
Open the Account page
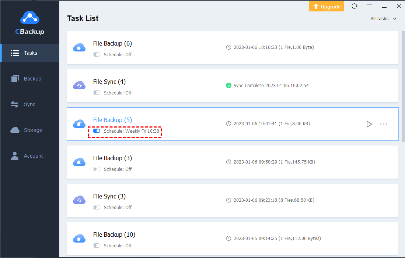point(30,156)
